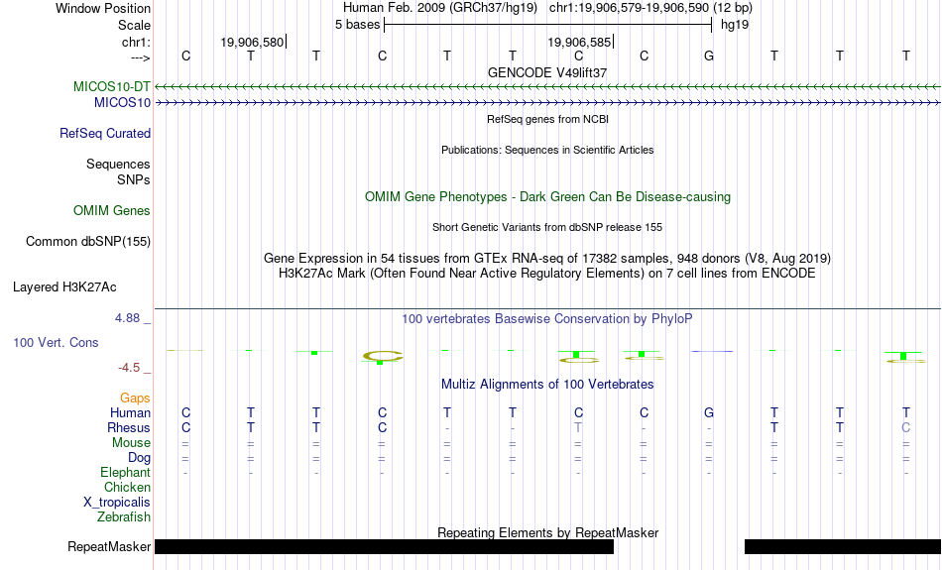This screenshot has height=570, width=942.
Task: Select the Dog species row label
Action: click(140, 458)
